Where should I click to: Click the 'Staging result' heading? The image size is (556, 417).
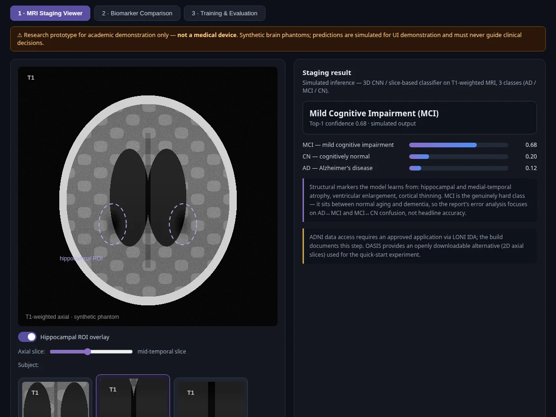(x=327, y=73)
